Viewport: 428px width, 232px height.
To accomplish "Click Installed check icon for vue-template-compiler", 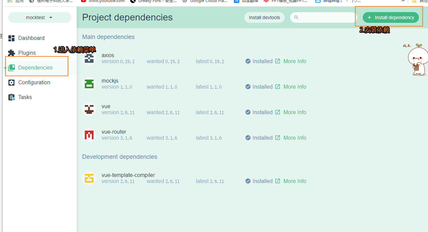I will pos(248,181).
